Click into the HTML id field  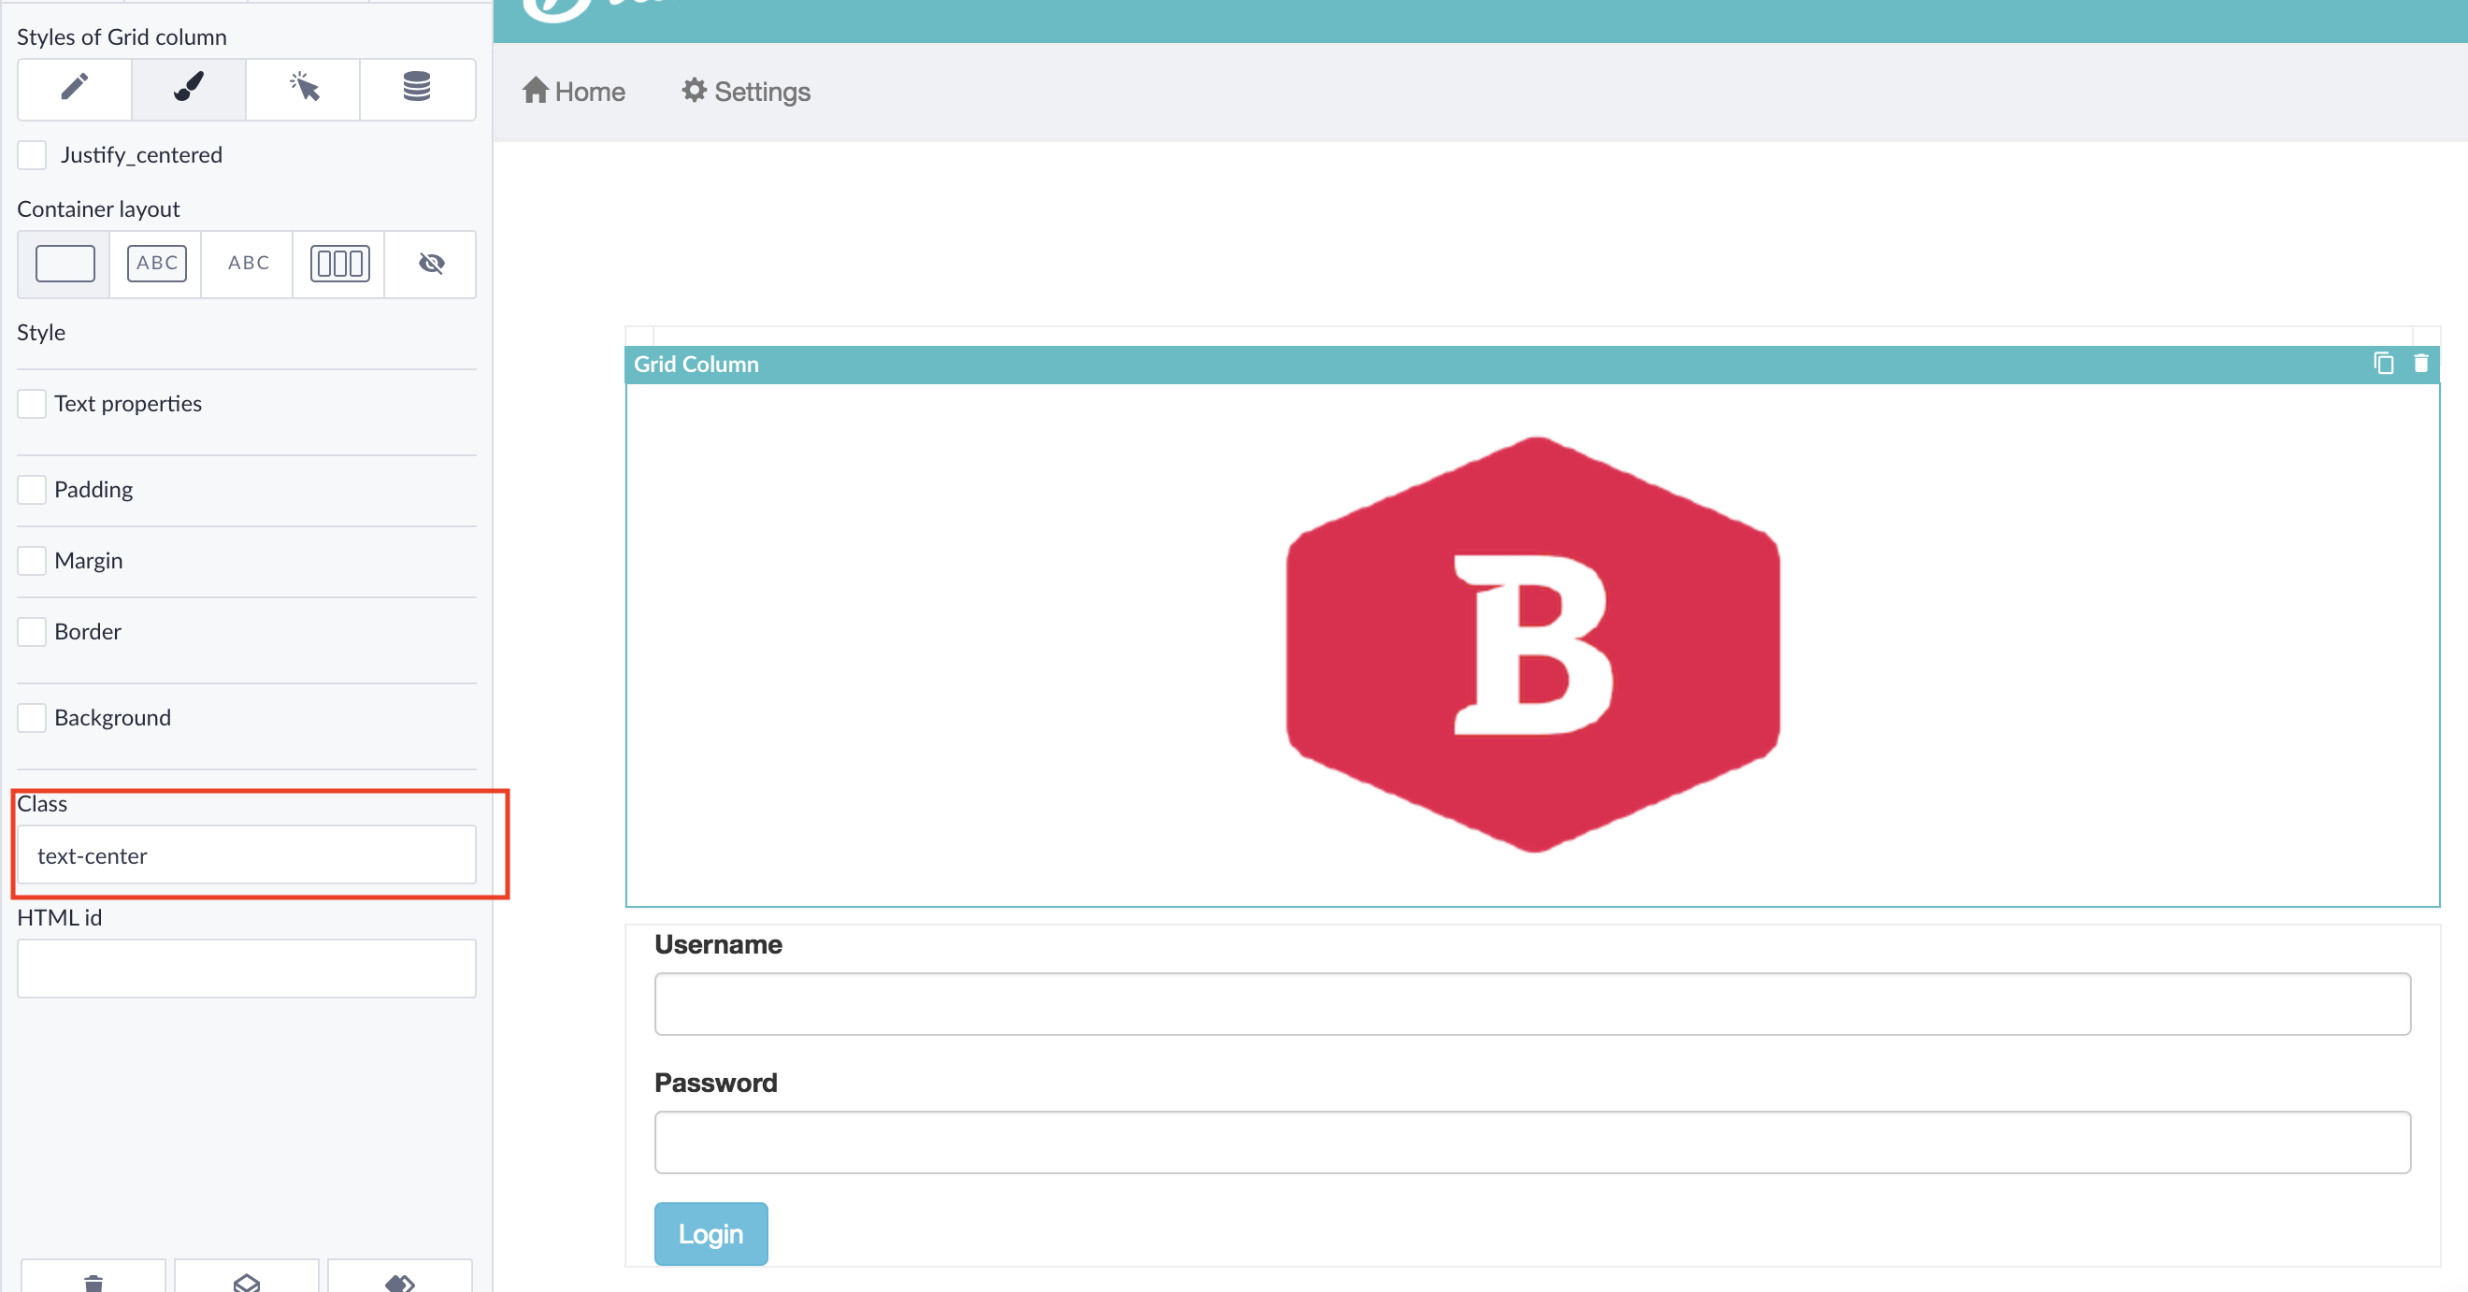click(246, 968)
